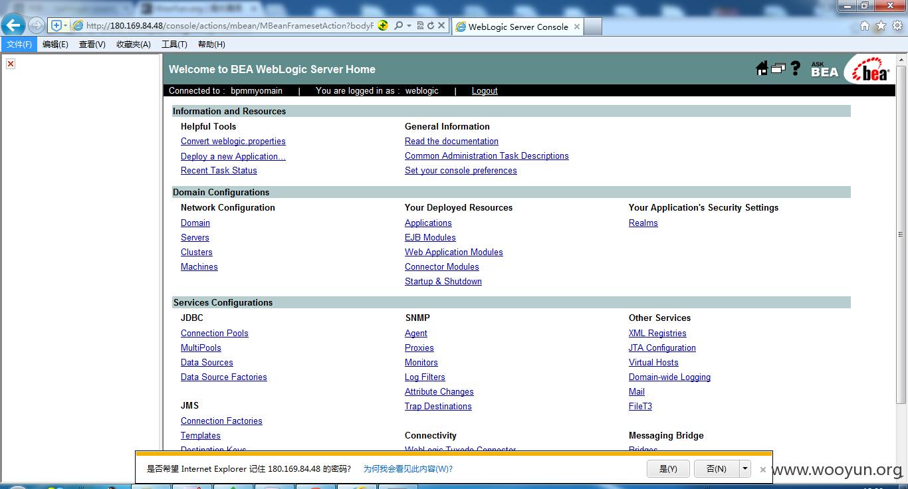Stop loading with the address bar X
Viewport: 908px width, 489px height.
tap(441, 25)
